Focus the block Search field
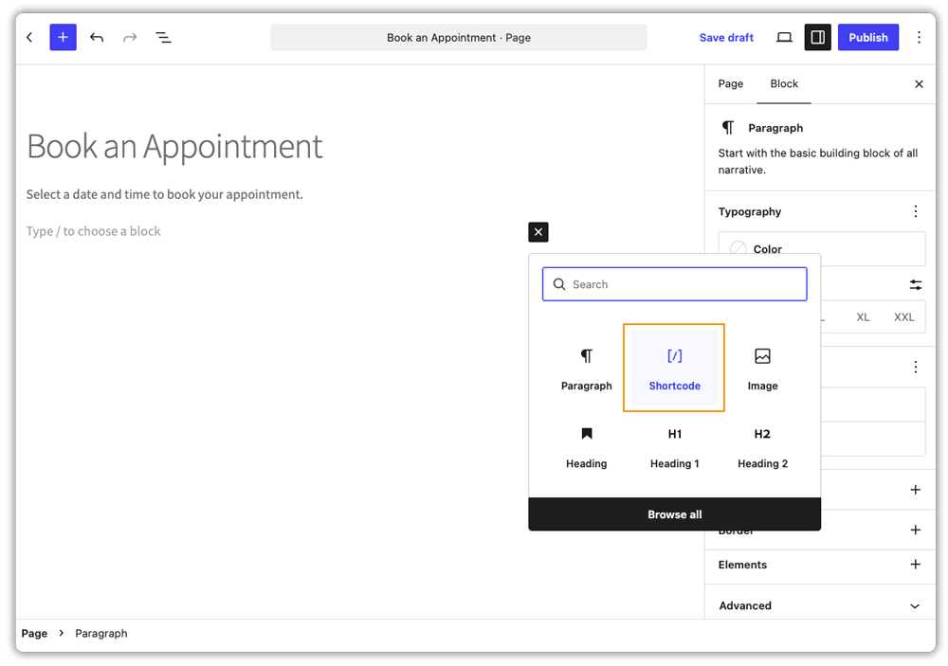The width and height of the screenshot is (948, 666). [675, 284]
